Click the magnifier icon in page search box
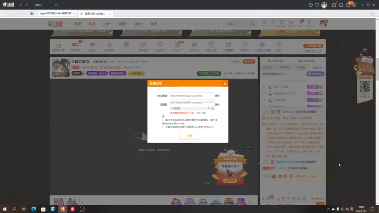This screenshot has height=213, width=379. click(x=253, y=24)
